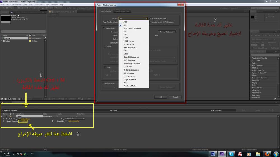Image resolution: width=280 pixels, height=157 pixels.
Task: Open Photoshop from the taskbar
Action: [x=213, y=154]
